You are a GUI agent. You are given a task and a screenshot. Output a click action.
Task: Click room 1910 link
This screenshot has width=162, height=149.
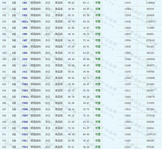click(x=25, y=59)
